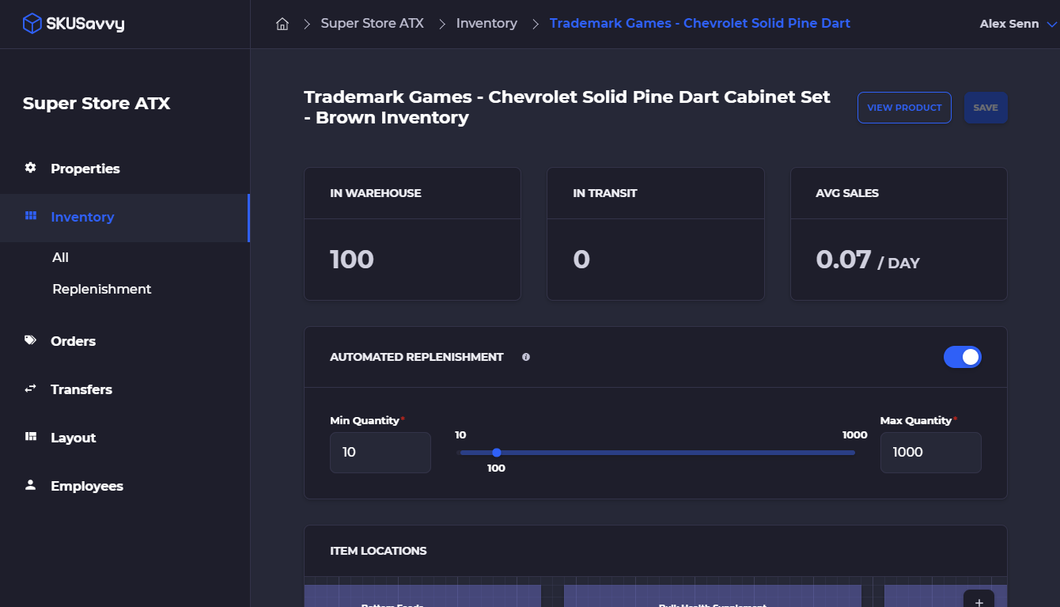The height and width of the screenshot is (607, 1060).
Task: Click the Max Quantity input field
Action: (930, 453)
